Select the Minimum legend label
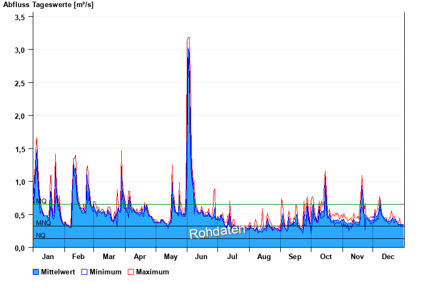This screenshot has width=437, height=300. coord(105,272)
